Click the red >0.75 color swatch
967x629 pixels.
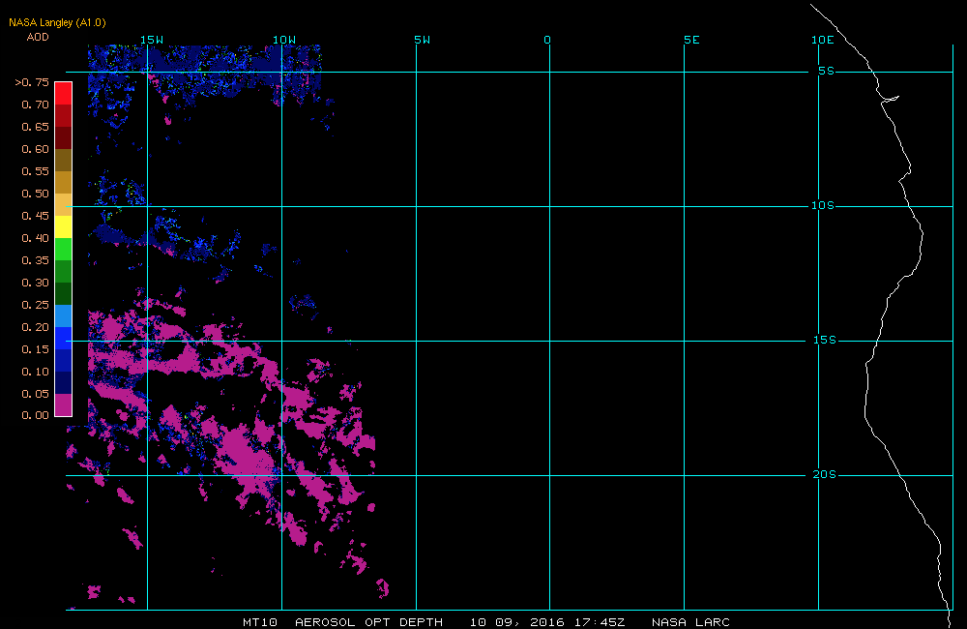coord(64,93)
